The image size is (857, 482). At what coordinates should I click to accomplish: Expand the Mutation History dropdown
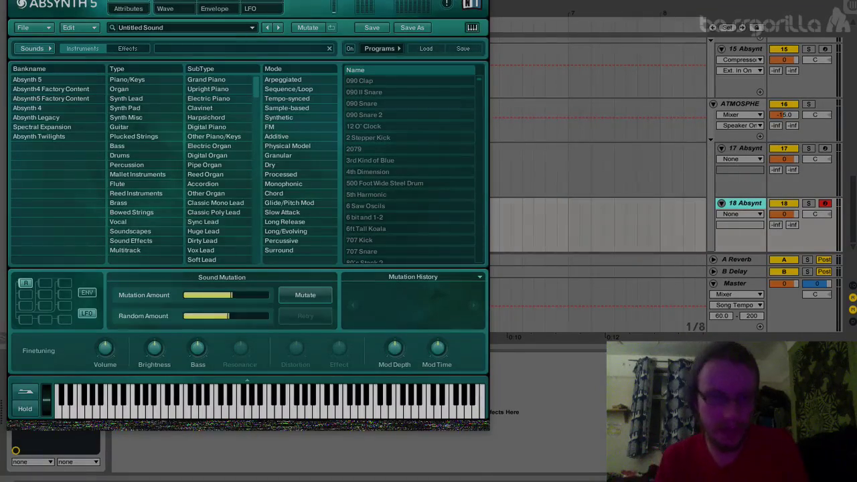coord(479,276)
